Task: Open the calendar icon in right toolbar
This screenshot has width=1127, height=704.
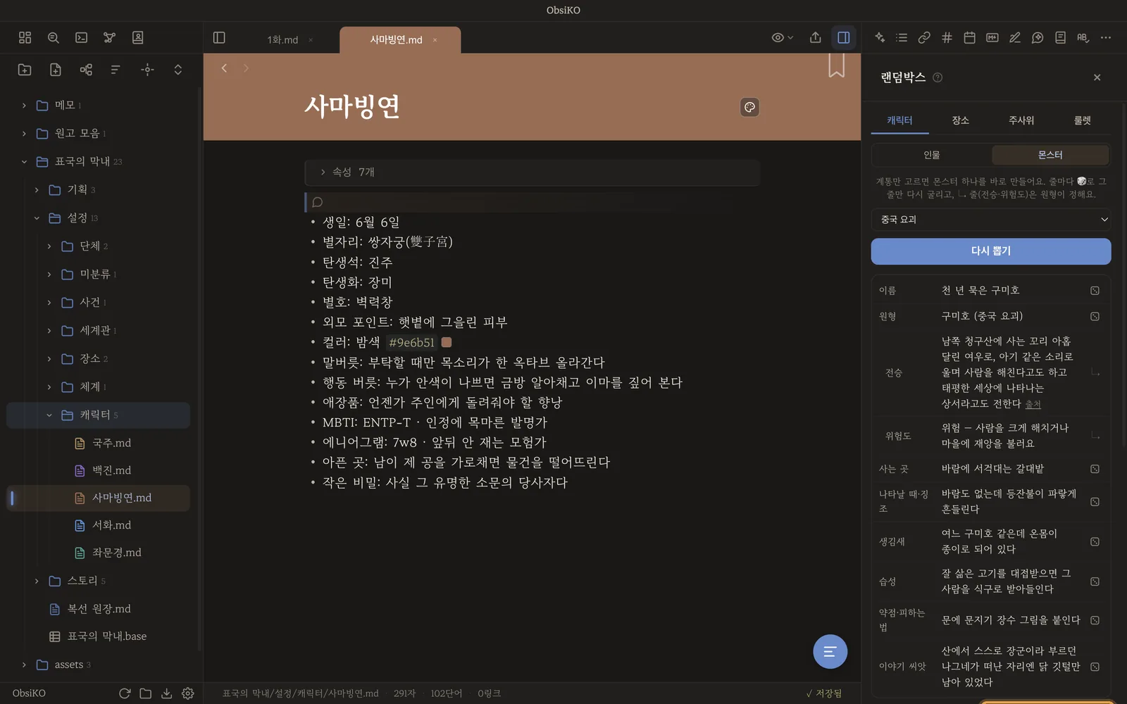Action: point(970,38)
